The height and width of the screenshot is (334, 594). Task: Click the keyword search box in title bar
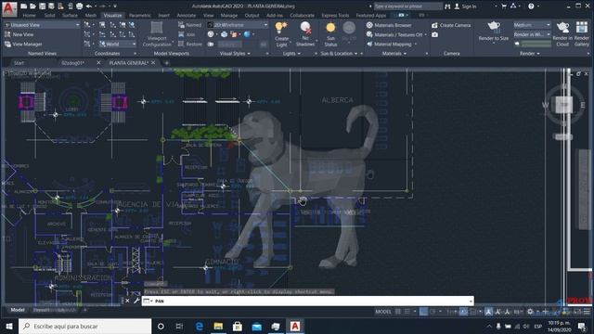coord(408,6)
